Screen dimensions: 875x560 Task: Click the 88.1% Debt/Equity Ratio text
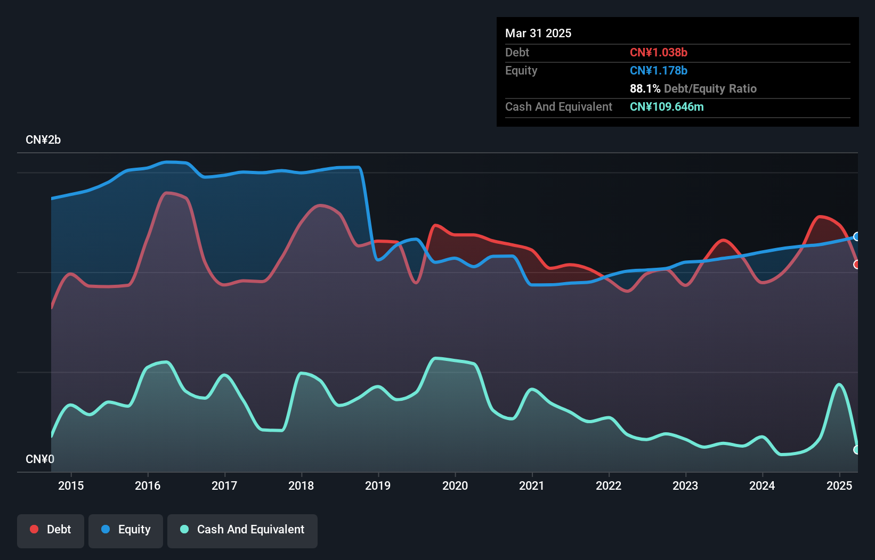pyautogui.click(x=693, y=88)
